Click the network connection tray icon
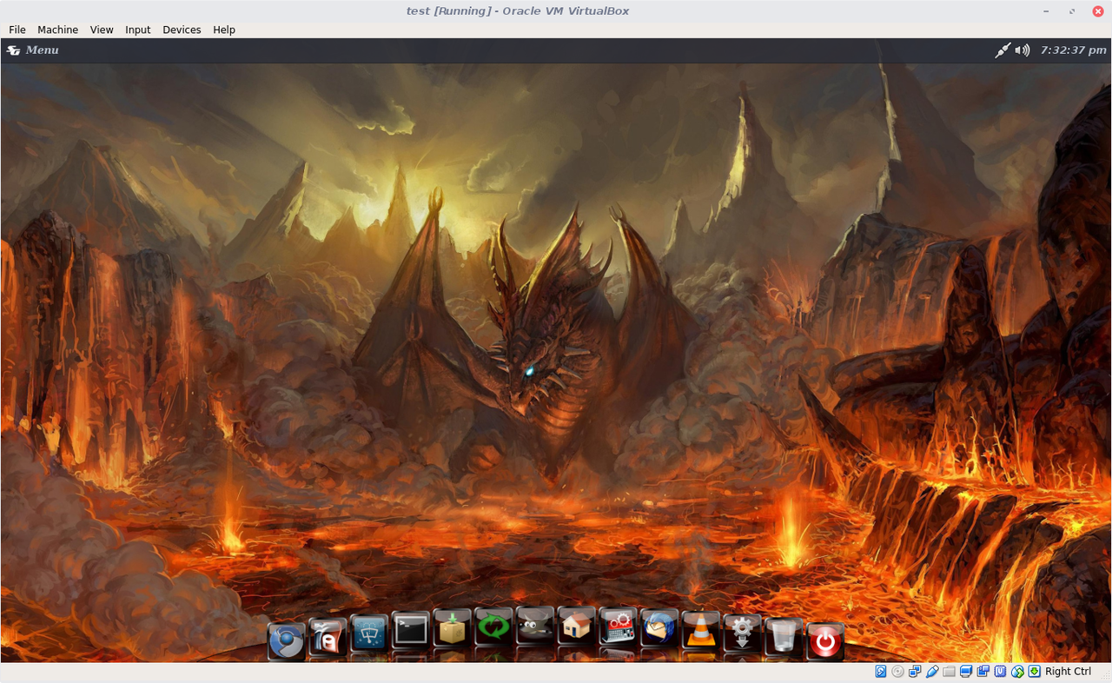This screenshot has width=1112, height=683. pos(1003,50)
